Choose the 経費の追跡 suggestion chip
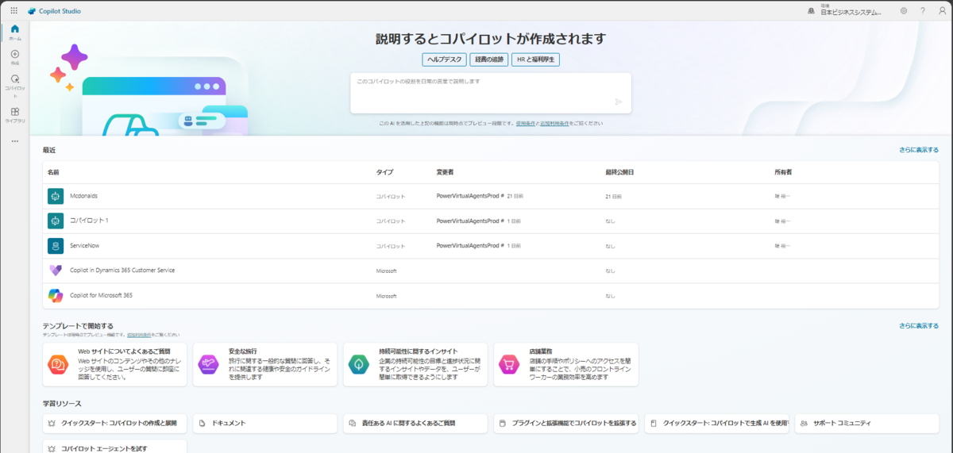 tap(489, 60)
